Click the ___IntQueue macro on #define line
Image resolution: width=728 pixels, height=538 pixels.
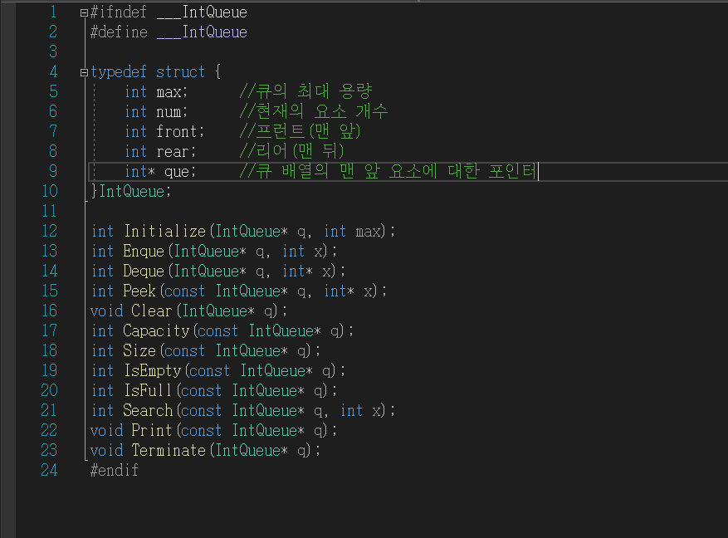202,32
